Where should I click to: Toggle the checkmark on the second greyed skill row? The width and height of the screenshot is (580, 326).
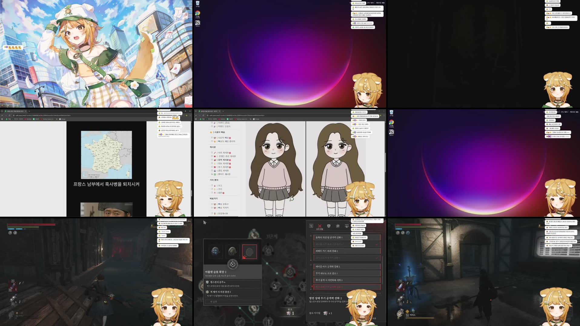(x=376, y=244)
